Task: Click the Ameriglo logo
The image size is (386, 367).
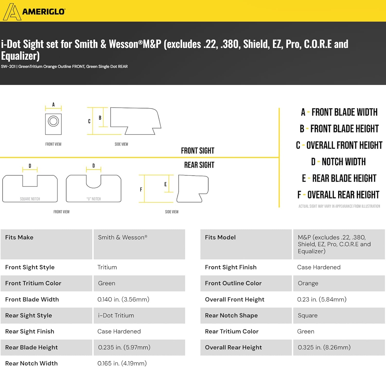Action: tap(34, 12)
